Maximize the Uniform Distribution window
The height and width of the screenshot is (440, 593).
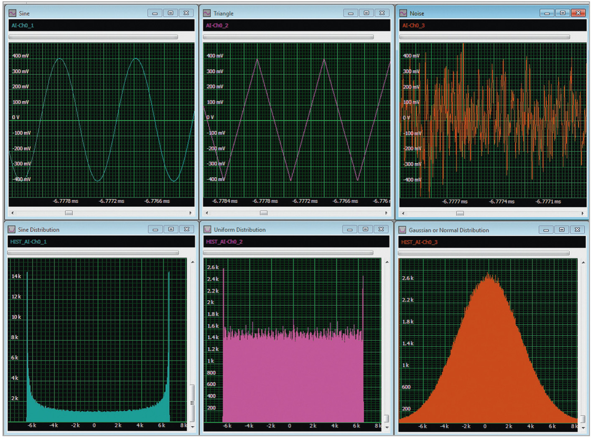[x=366, y=230]
